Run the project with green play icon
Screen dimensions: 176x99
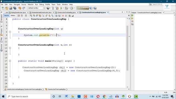(61, 8)
